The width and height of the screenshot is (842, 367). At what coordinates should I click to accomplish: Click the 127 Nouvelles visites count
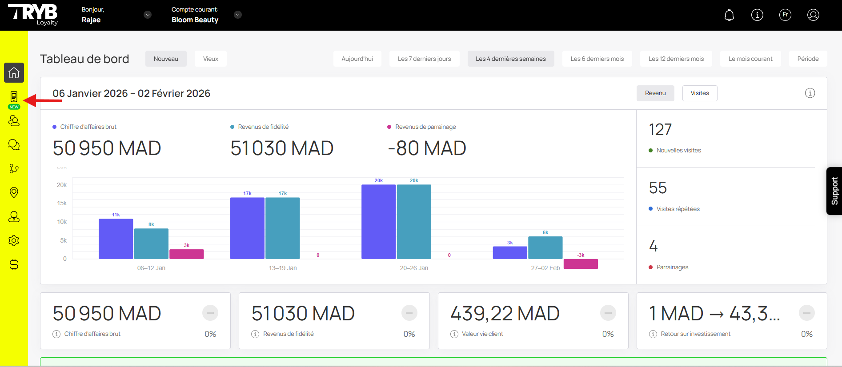pos(660,130)
